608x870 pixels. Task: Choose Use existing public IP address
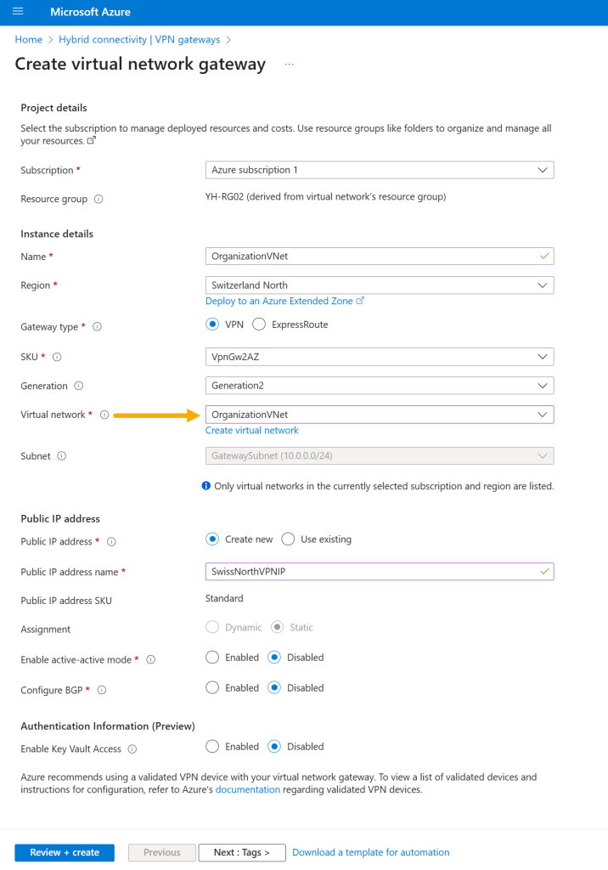288,539
